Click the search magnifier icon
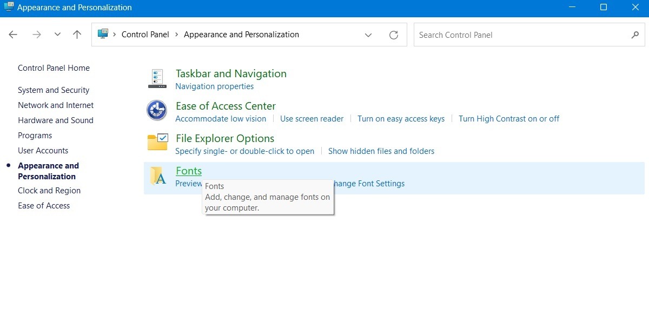The height and width of the screenshot is (324, 649). pos(635,35)
